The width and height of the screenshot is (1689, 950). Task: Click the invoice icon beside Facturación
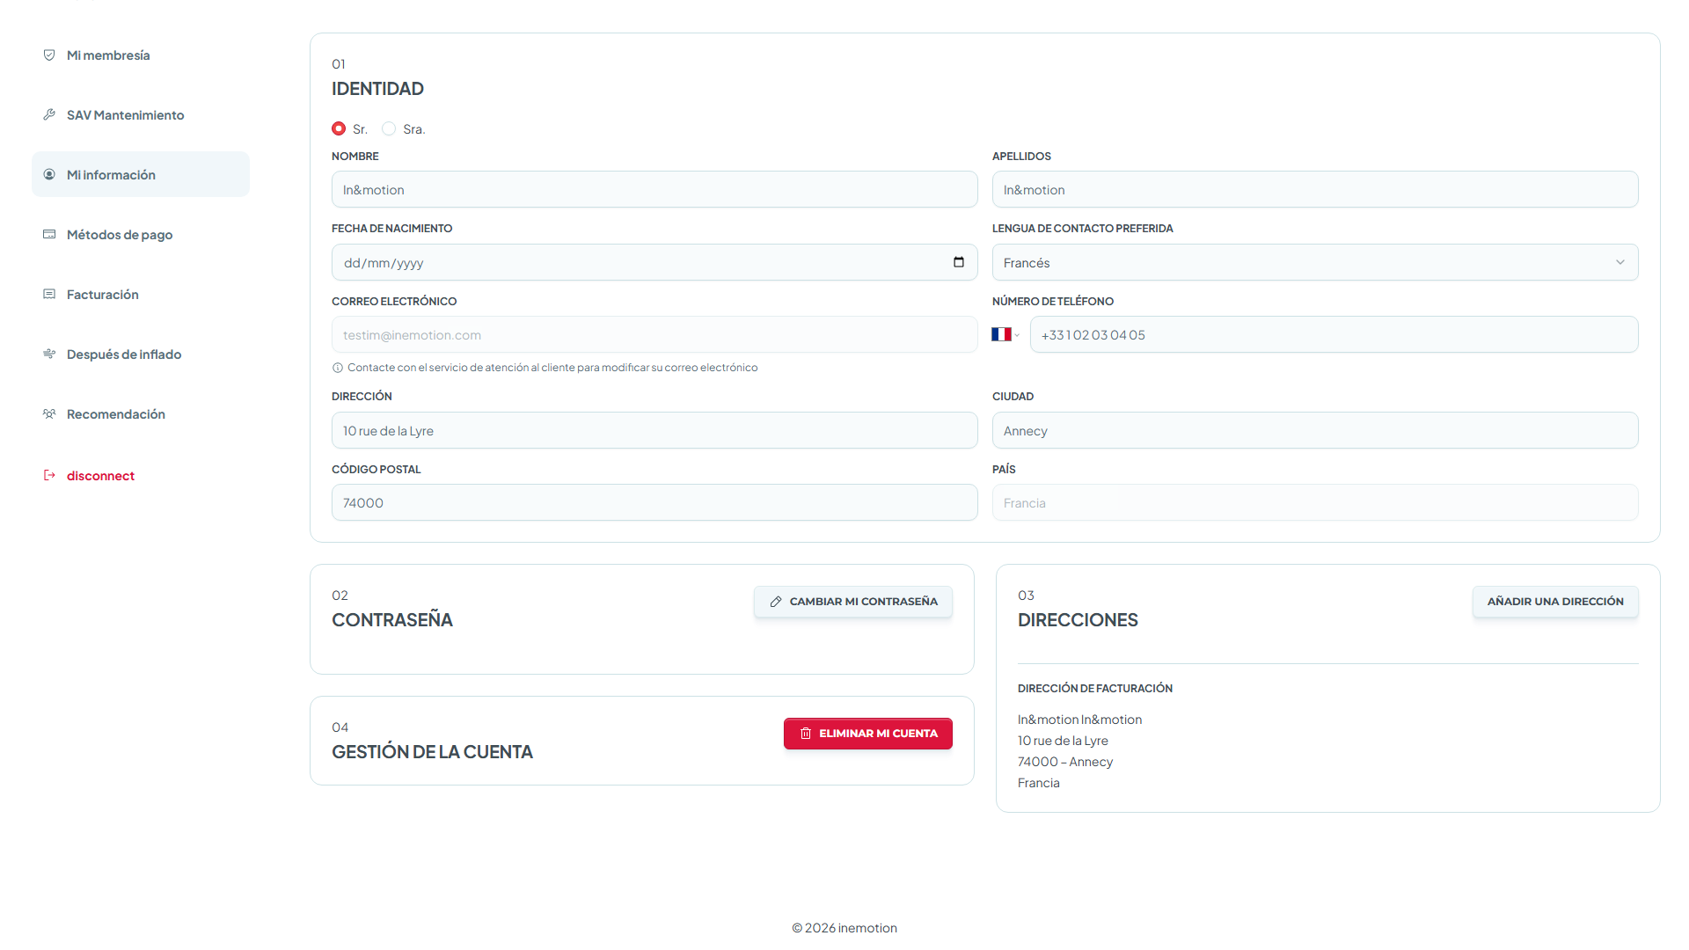coord(49,294)
